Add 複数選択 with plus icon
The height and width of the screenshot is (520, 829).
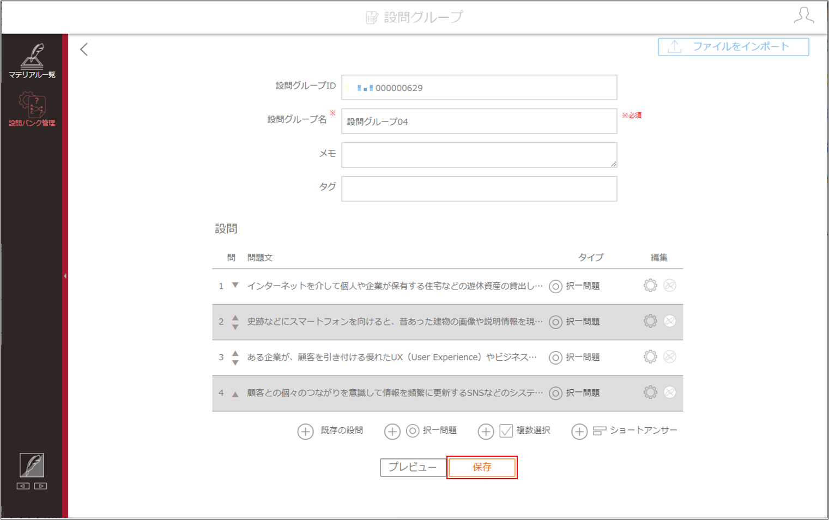coord(486,432)
